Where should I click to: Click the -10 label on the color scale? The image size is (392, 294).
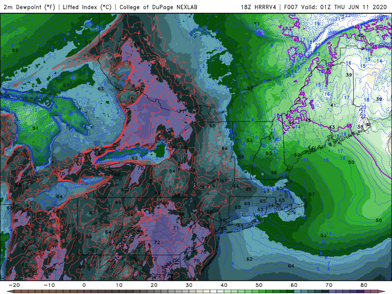pos(49,285)
